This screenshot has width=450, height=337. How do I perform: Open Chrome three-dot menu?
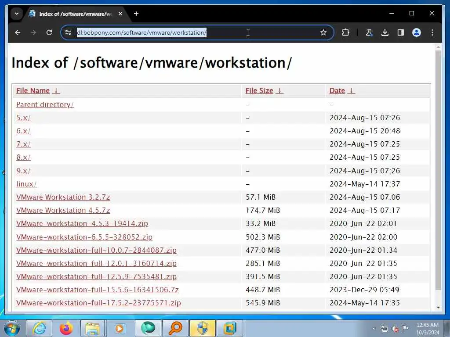click(432, 32)
